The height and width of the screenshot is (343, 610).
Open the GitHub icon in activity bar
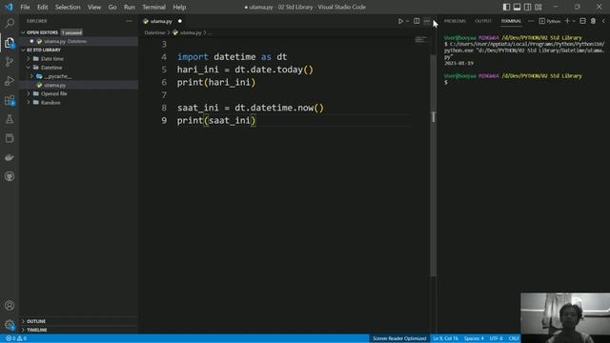tap(10, 176)
